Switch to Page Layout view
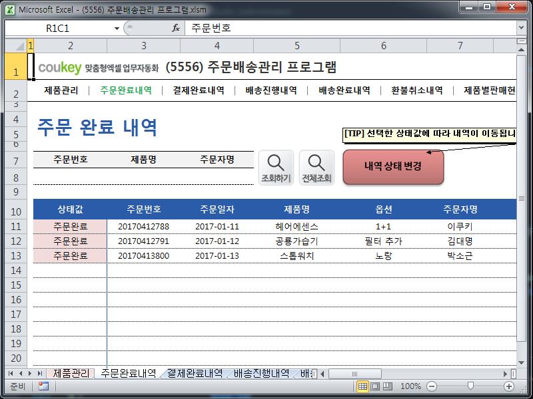Image resolution: width=533 pixels, height=399 pixels. pyautogui.click(x=375, y=386)
